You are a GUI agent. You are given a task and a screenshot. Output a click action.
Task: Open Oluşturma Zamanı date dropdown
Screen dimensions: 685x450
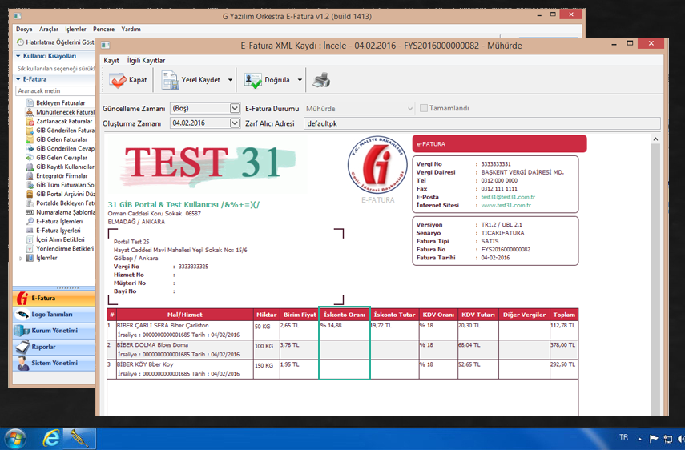[235, 123]
